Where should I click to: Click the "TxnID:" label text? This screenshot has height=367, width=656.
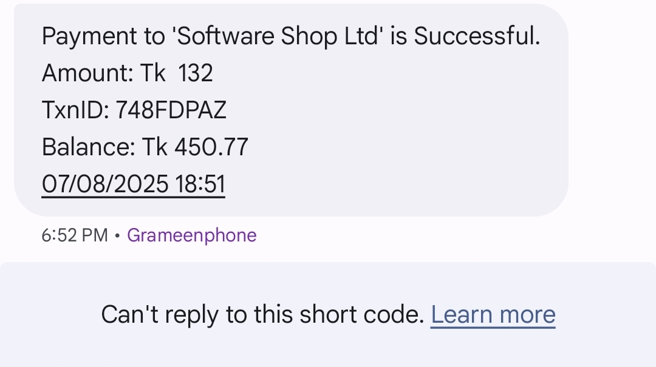click(75, 110)
